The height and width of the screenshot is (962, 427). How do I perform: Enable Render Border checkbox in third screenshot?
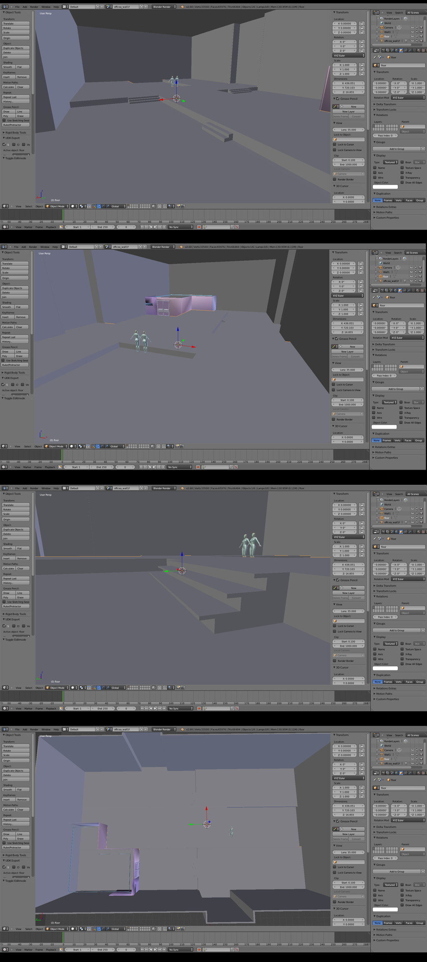click(x=335, y=661)
